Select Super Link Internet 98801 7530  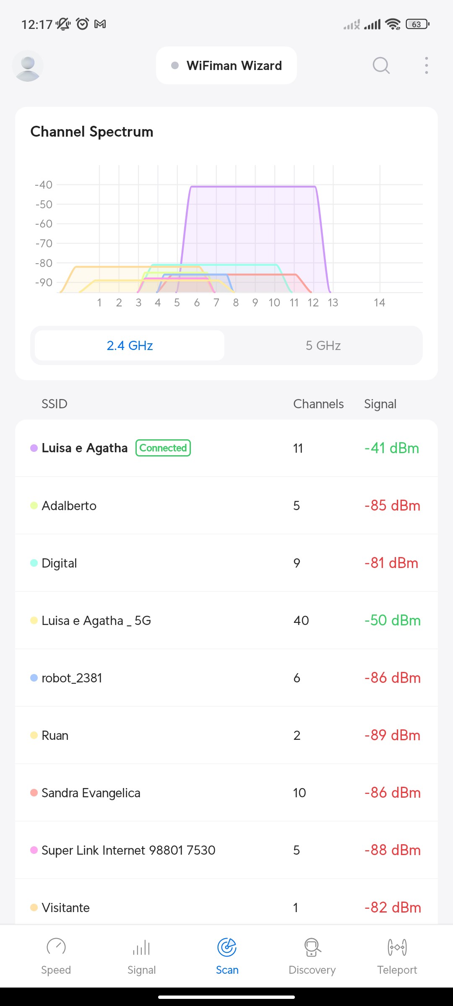pos(226,850)
